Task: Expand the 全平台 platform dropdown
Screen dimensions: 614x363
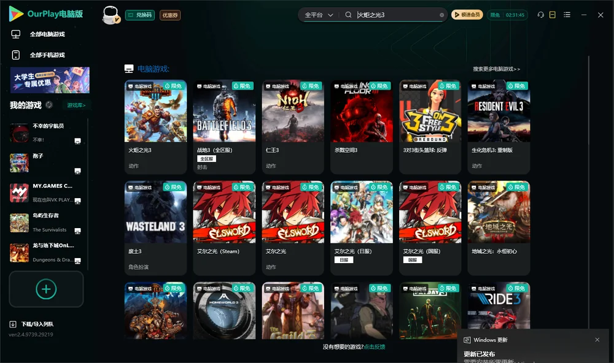Action: click(x=319, y=15)
